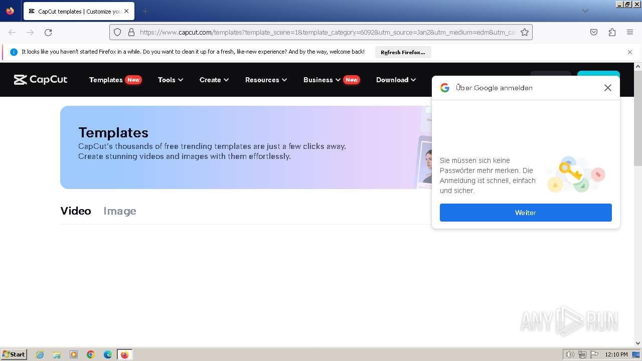This screenshot has width=642, height=361.
Task: Switch to the Video tab
Action: [76, 211]
